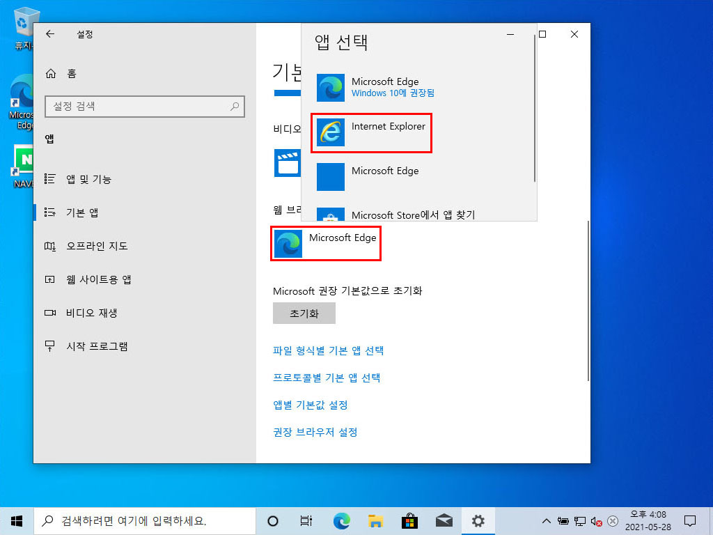Open File Explorer from the taskbar

point(375,521)
